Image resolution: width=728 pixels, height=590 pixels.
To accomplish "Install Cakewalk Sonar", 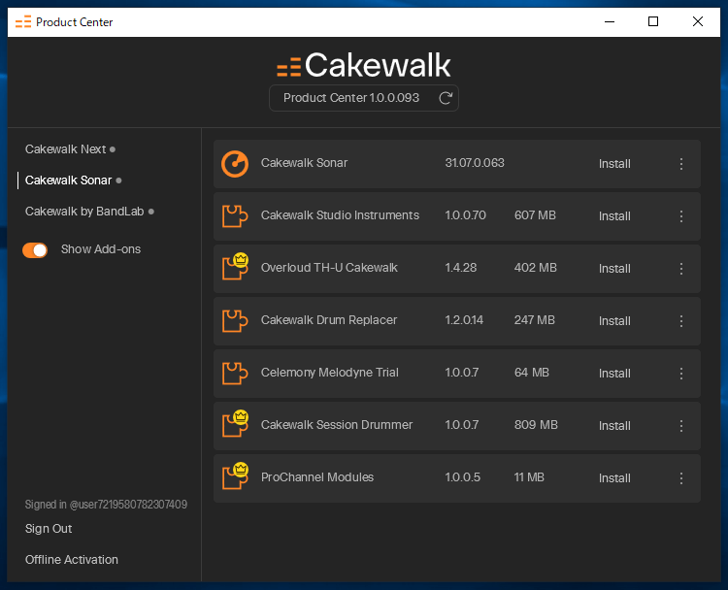I will click(614, 164).
